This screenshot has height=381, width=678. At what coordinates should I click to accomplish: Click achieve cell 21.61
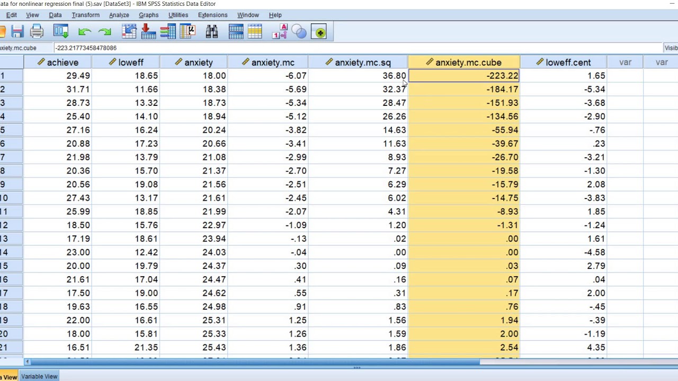coord(57,279)
